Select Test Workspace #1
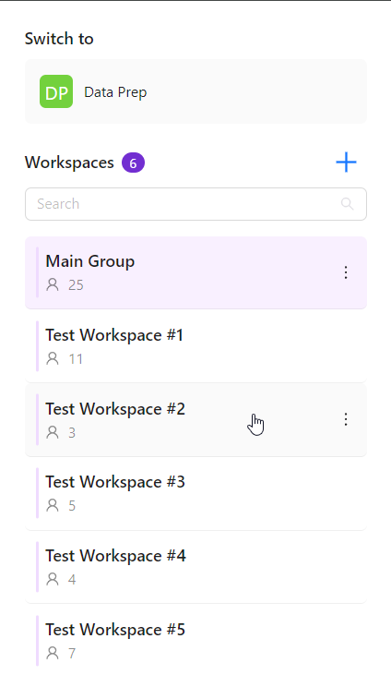 195,346
